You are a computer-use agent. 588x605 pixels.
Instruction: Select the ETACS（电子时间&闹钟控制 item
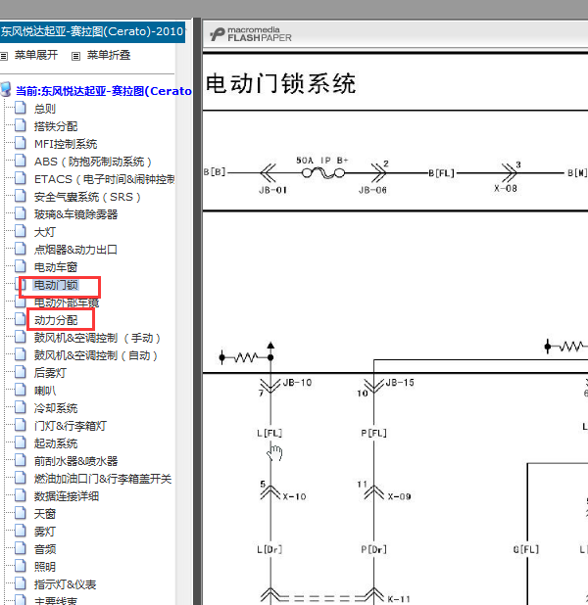(104, 179)
